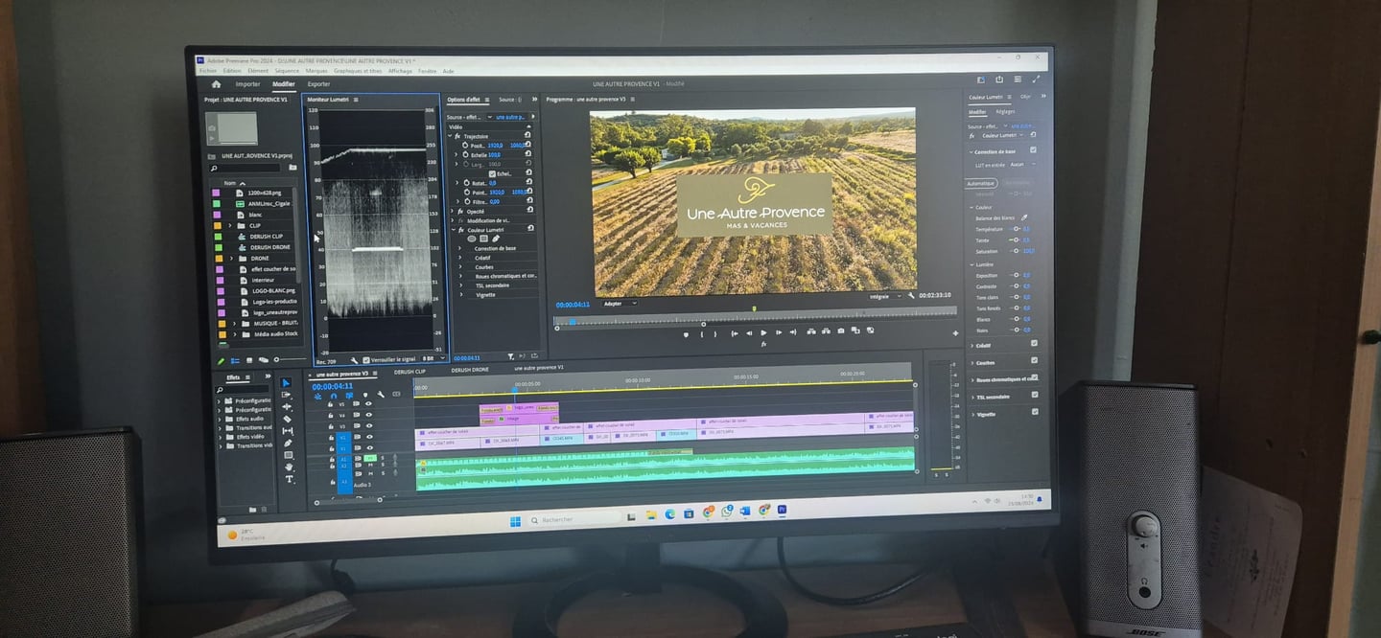The width and height of the screenshot is (1381, 638).
Task: Select the Selection tool arrow icon
Action: (x=288, y=380)
